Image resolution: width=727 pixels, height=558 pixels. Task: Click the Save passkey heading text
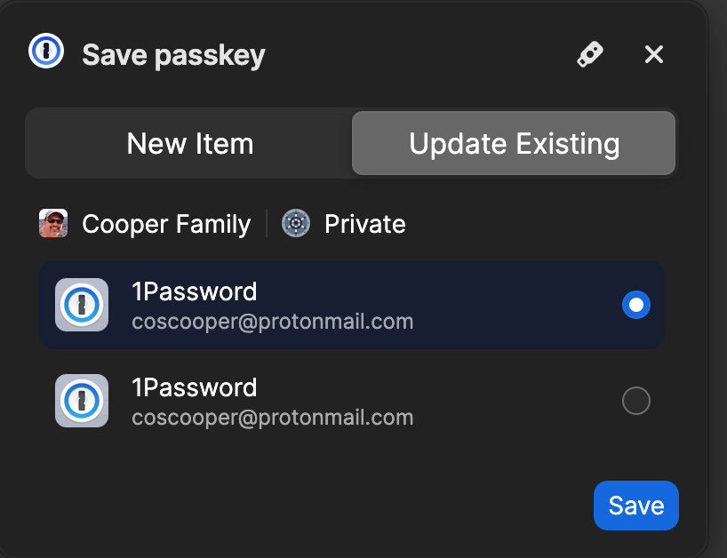pos(173,55)
